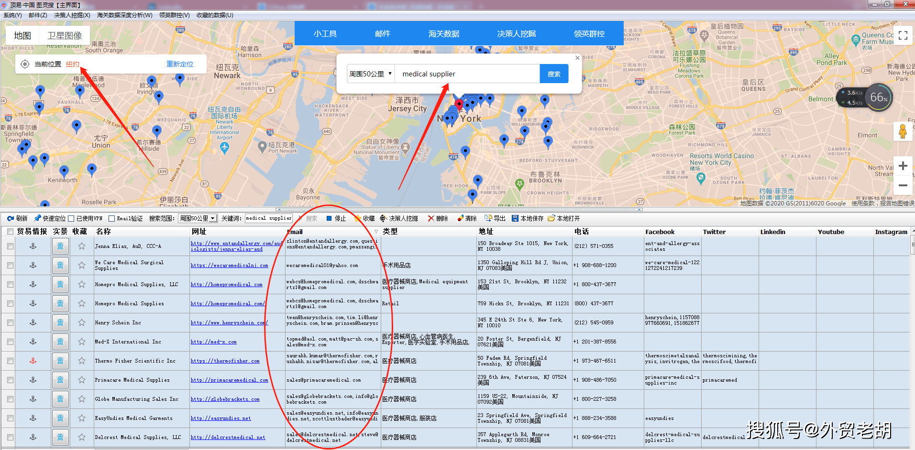Click the clear results icon
This screenshot has height=450, width=915.
pyautogui.click(x=460, y=218)
